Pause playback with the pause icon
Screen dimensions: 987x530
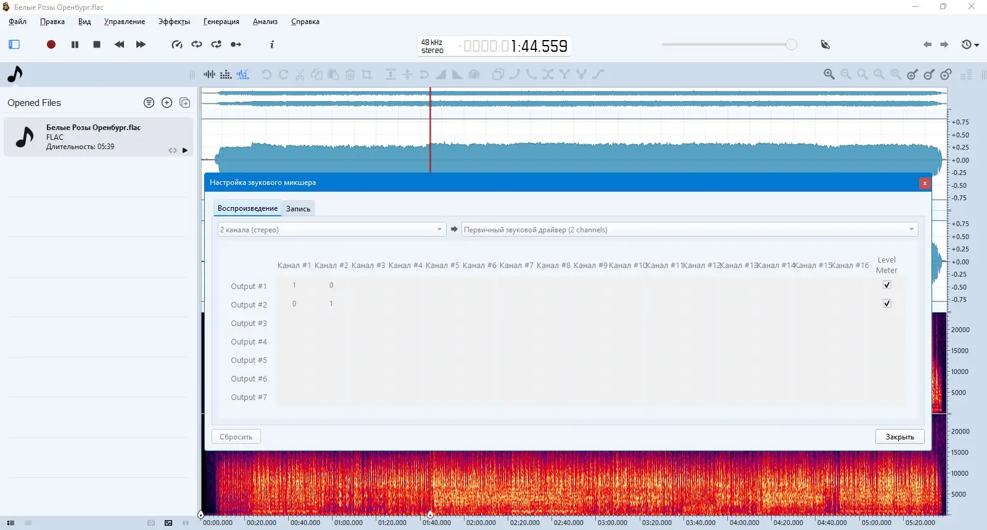pyautogui.click(x=75, y=44)
